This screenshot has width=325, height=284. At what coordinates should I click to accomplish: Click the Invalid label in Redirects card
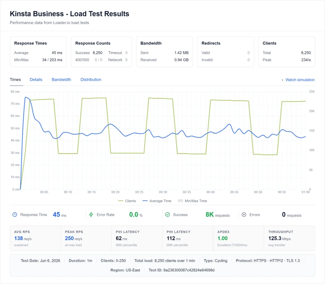click(x=207, y=60)
